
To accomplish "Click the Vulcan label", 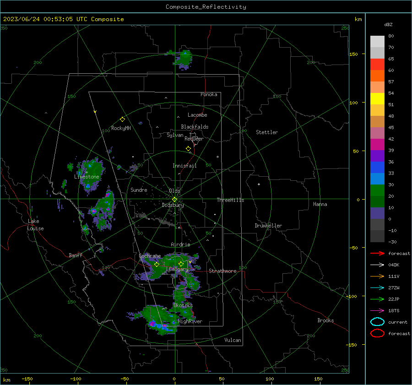I will [x=233, y=340].
